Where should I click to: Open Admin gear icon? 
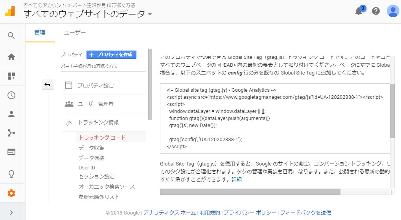pos(11,193)
